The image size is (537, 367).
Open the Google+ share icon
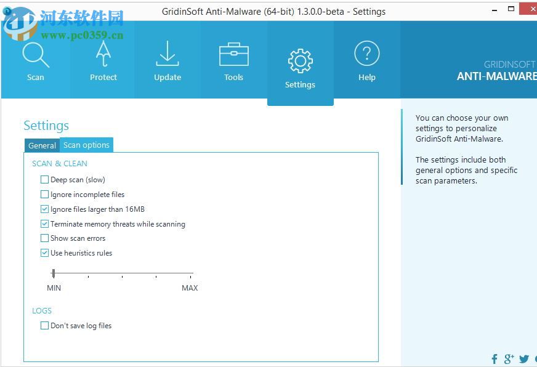(509, 359)
